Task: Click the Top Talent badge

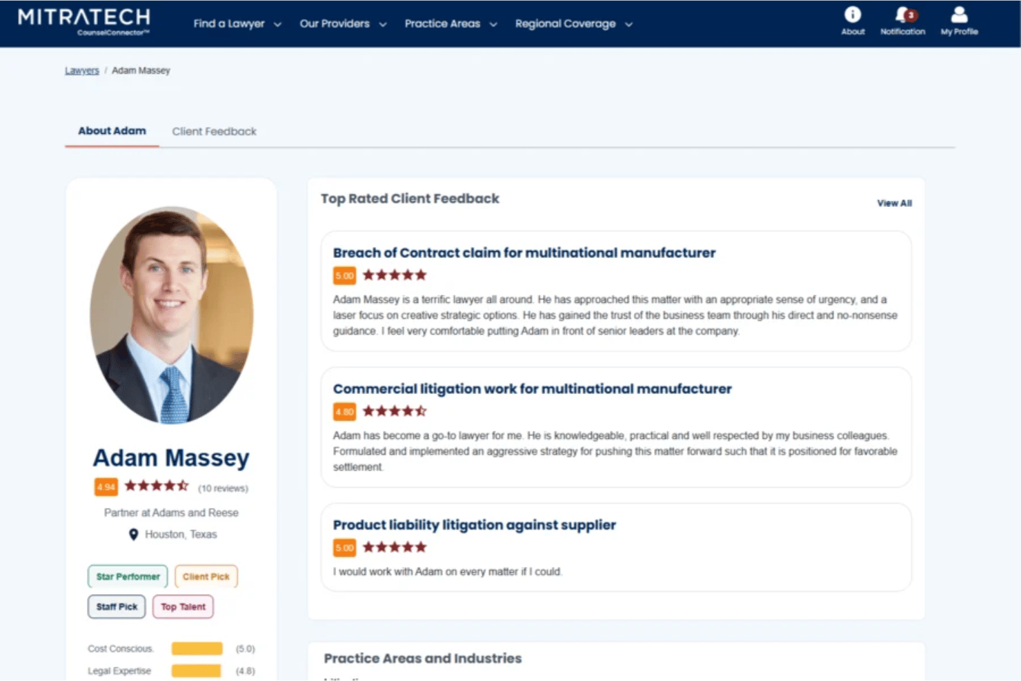Action: 183,607
